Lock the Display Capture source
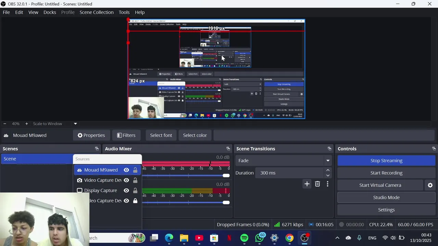Image resolution: width=438 pixels, height=246 pixels. tap(135, 191)
